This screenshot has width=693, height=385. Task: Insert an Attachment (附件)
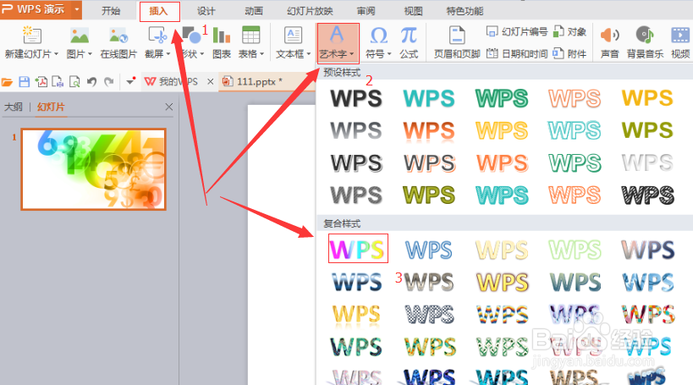(x=569, y=53)
